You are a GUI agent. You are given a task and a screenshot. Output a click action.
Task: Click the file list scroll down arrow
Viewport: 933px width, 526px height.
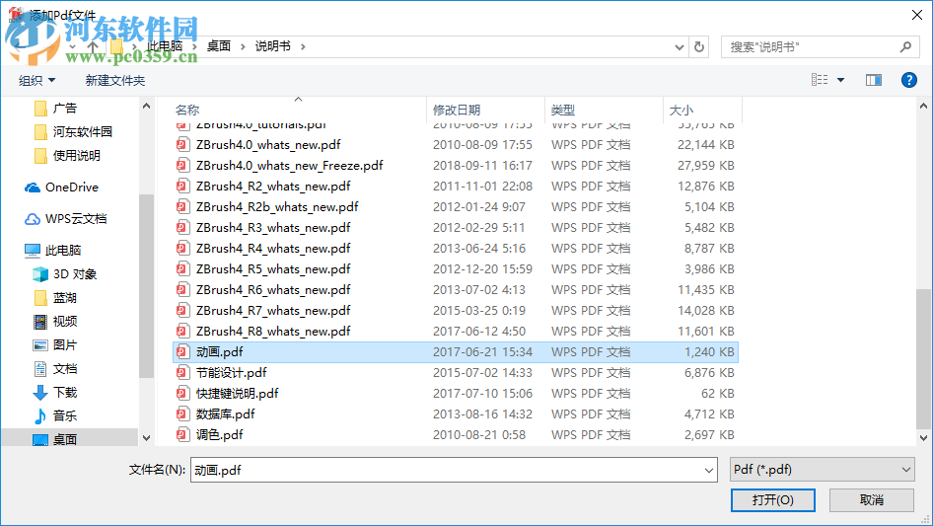923,438
